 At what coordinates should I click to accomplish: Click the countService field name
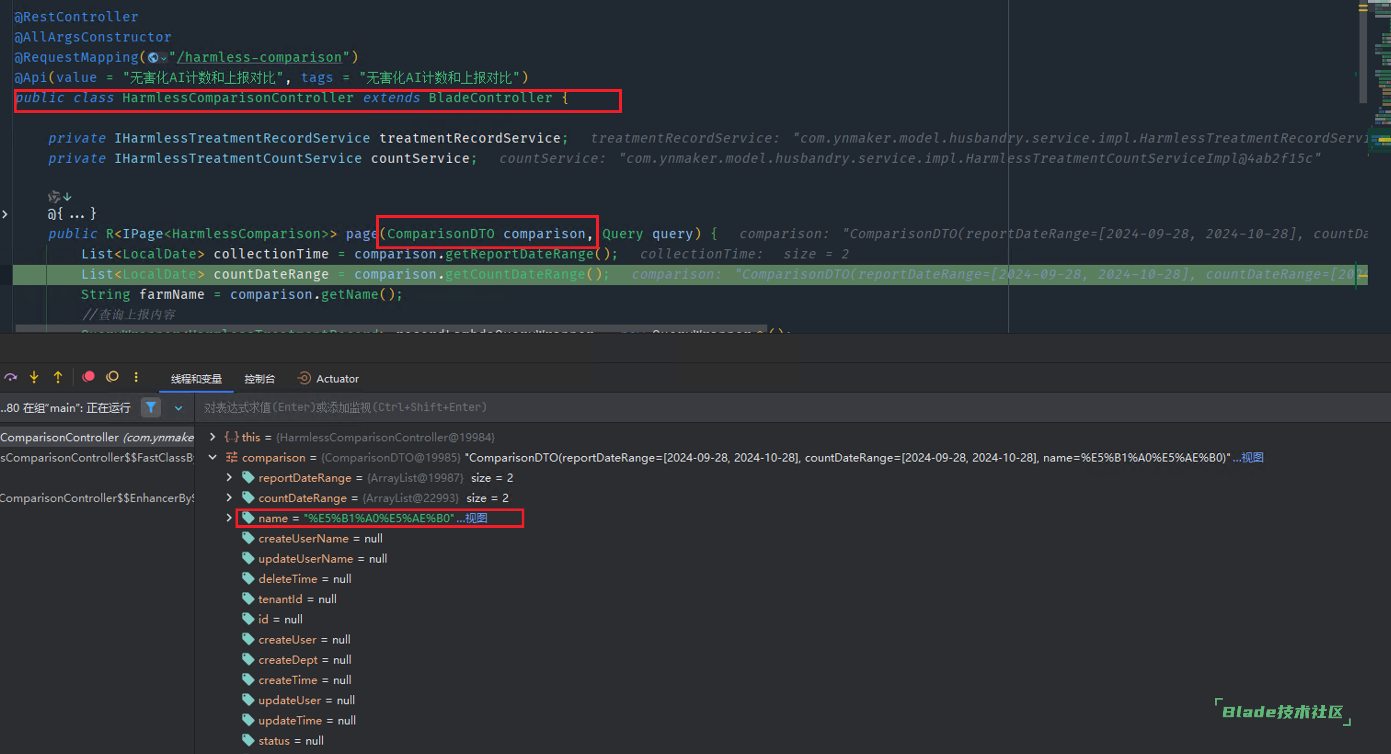(420, 158)
